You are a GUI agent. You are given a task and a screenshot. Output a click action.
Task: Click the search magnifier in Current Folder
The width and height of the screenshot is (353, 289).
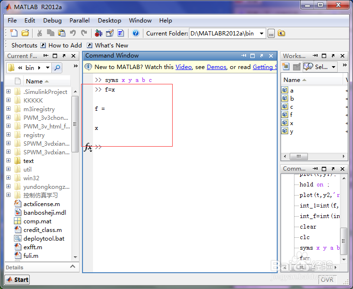point(57,68)
